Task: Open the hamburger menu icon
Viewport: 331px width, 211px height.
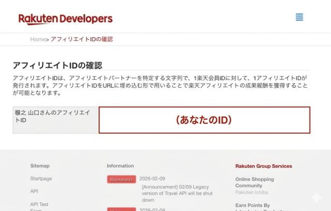Action: click(299, 17)
